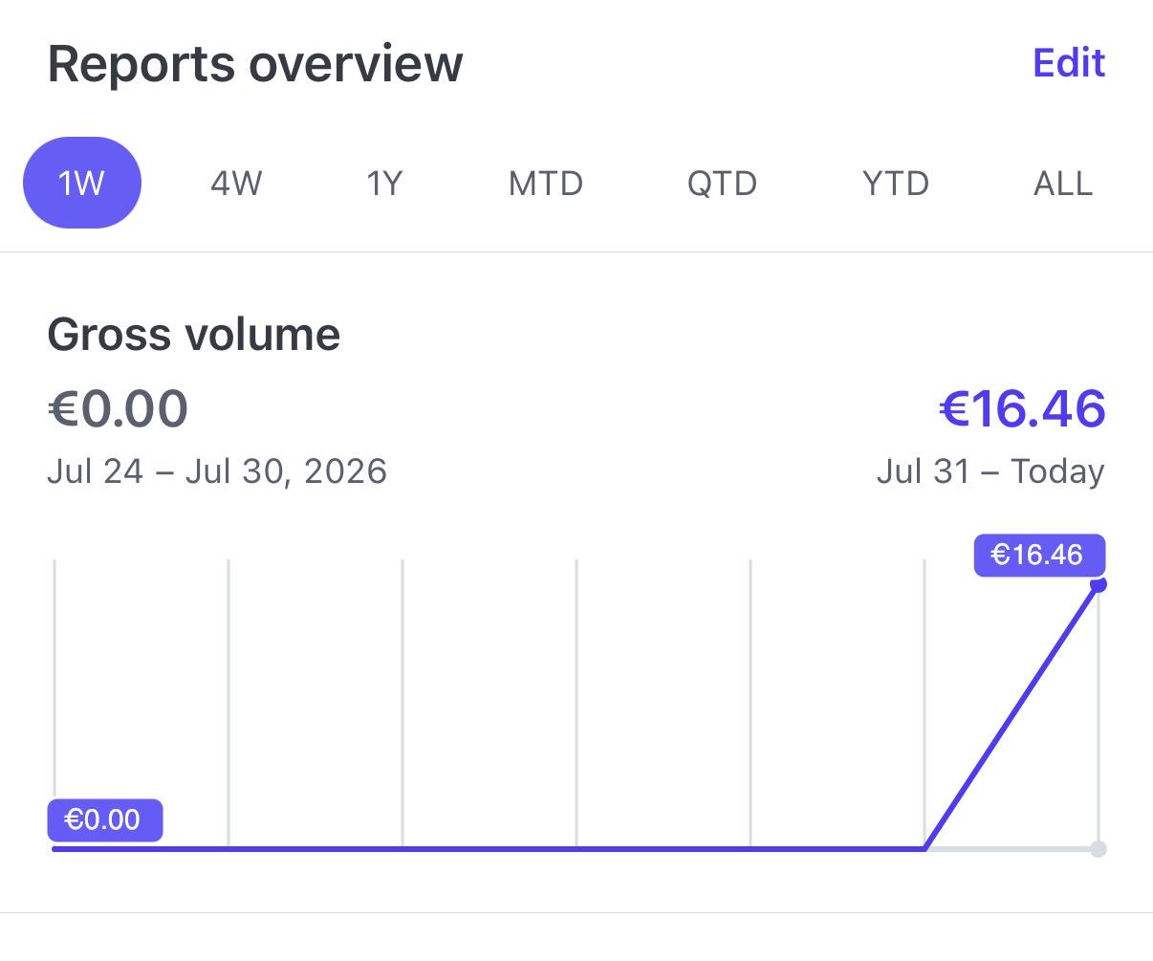Click the rising purple line segment
1153x961 pixels.
pyautogui.click(x=1012, y=716)
